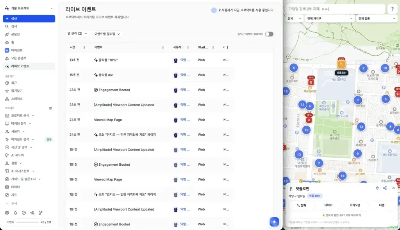Expand 사용자 section in sidebar
Screen dimensions: 400x230
click(x=15, y=131)
